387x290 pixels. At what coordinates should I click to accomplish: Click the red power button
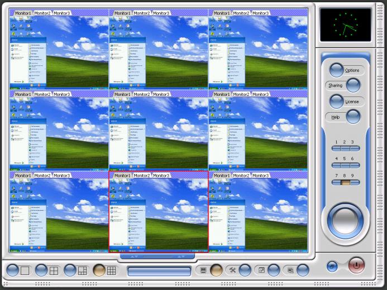pyautogui.click(x=356, y=265)
